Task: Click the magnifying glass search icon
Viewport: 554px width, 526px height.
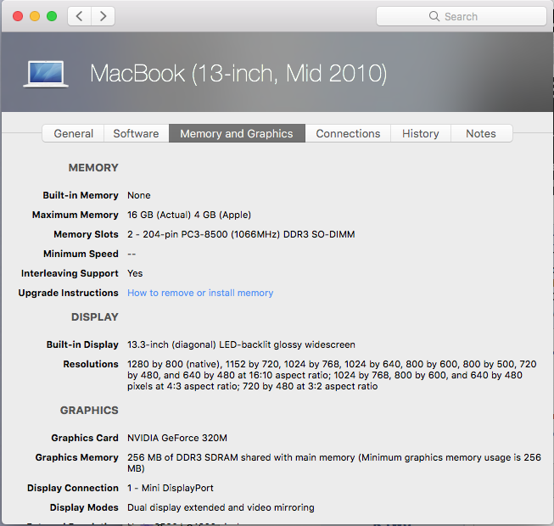Action: [x=434, y=16]
